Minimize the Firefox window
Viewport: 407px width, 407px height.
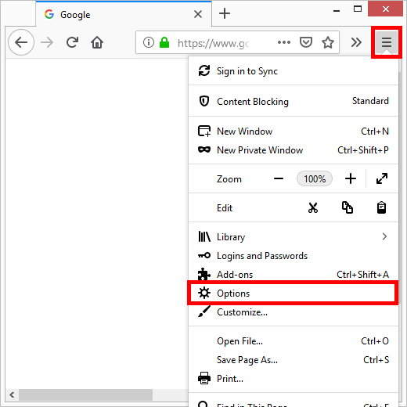pyautogui.click(x=337, y=10)
